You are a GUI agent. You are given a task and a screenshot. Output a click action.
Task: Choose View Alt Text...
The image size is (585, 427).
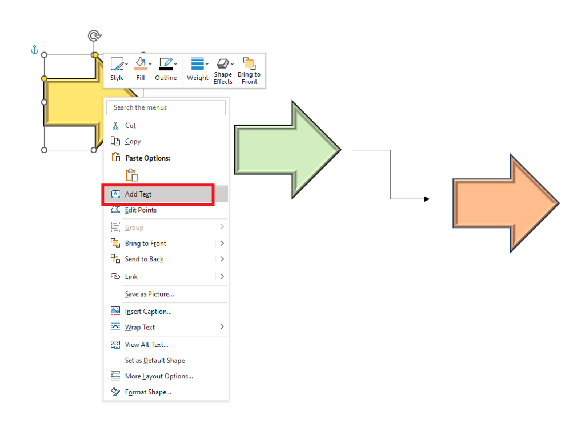pos(166,345)
